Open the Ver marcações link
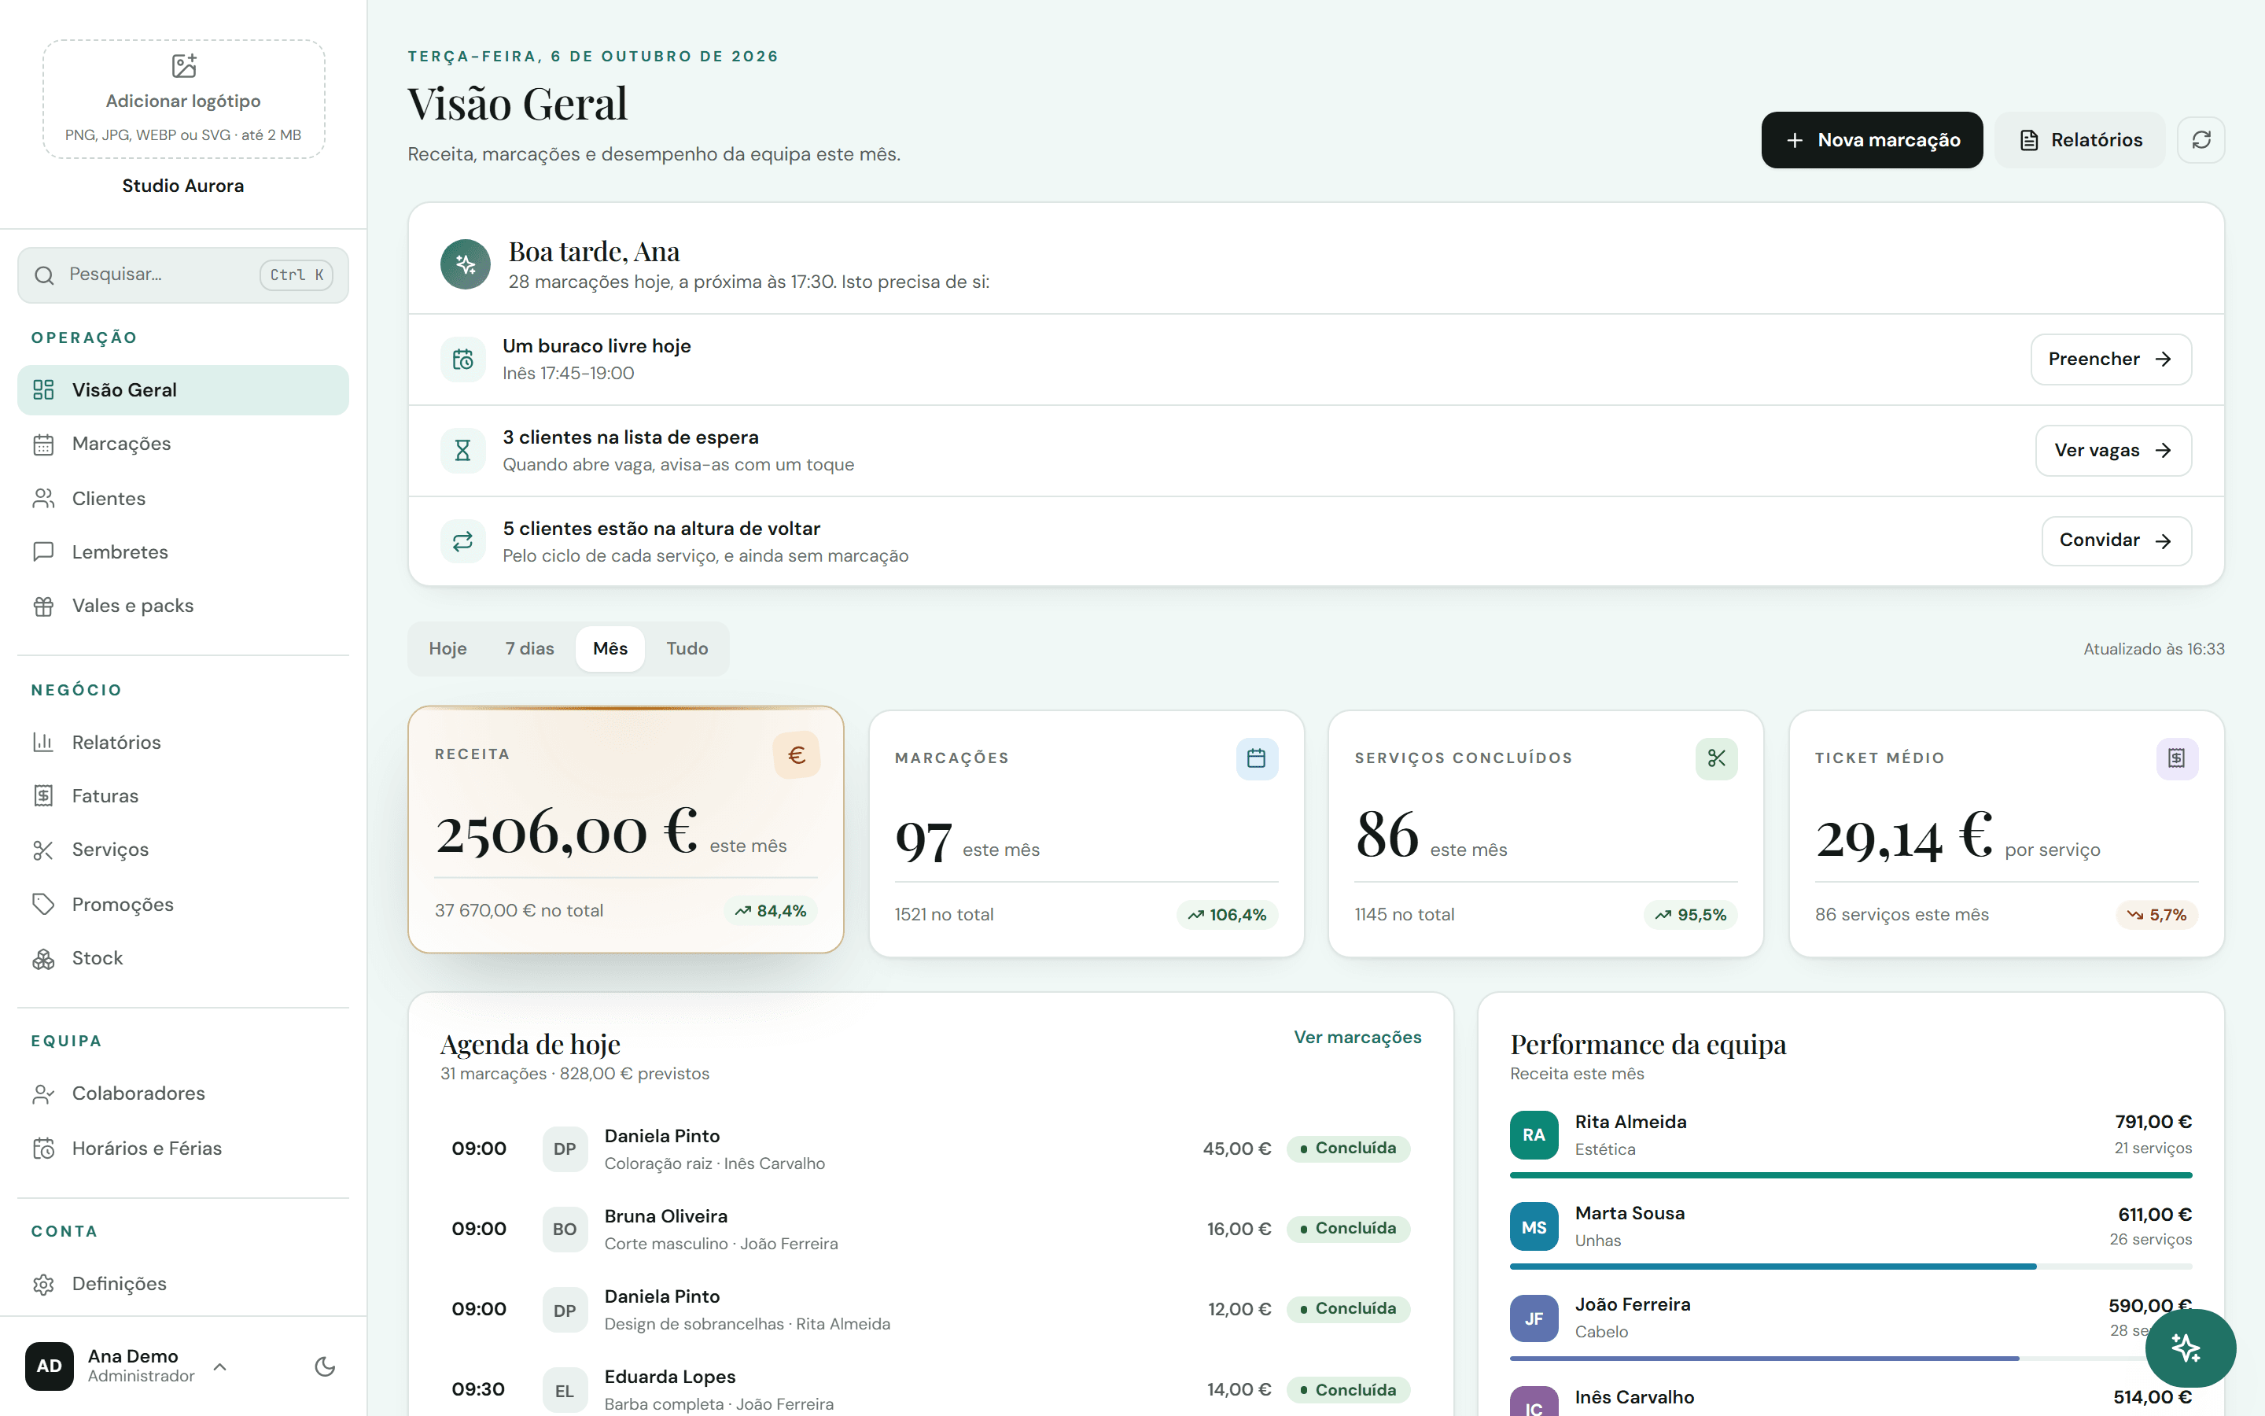The width and height of the screenshot is (2265, 1416). [1357, 1037]
